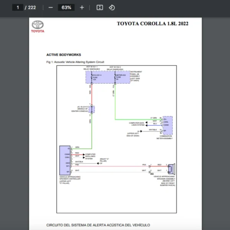Screen dimensions: 230x230
Task: Click the Upper Left End of Dash label
Action: pyautogui.click(x=133, y=135)
